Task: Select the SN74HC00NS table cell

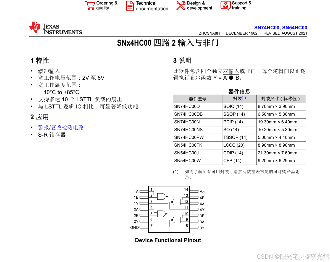Action: [x=197, y=130]
